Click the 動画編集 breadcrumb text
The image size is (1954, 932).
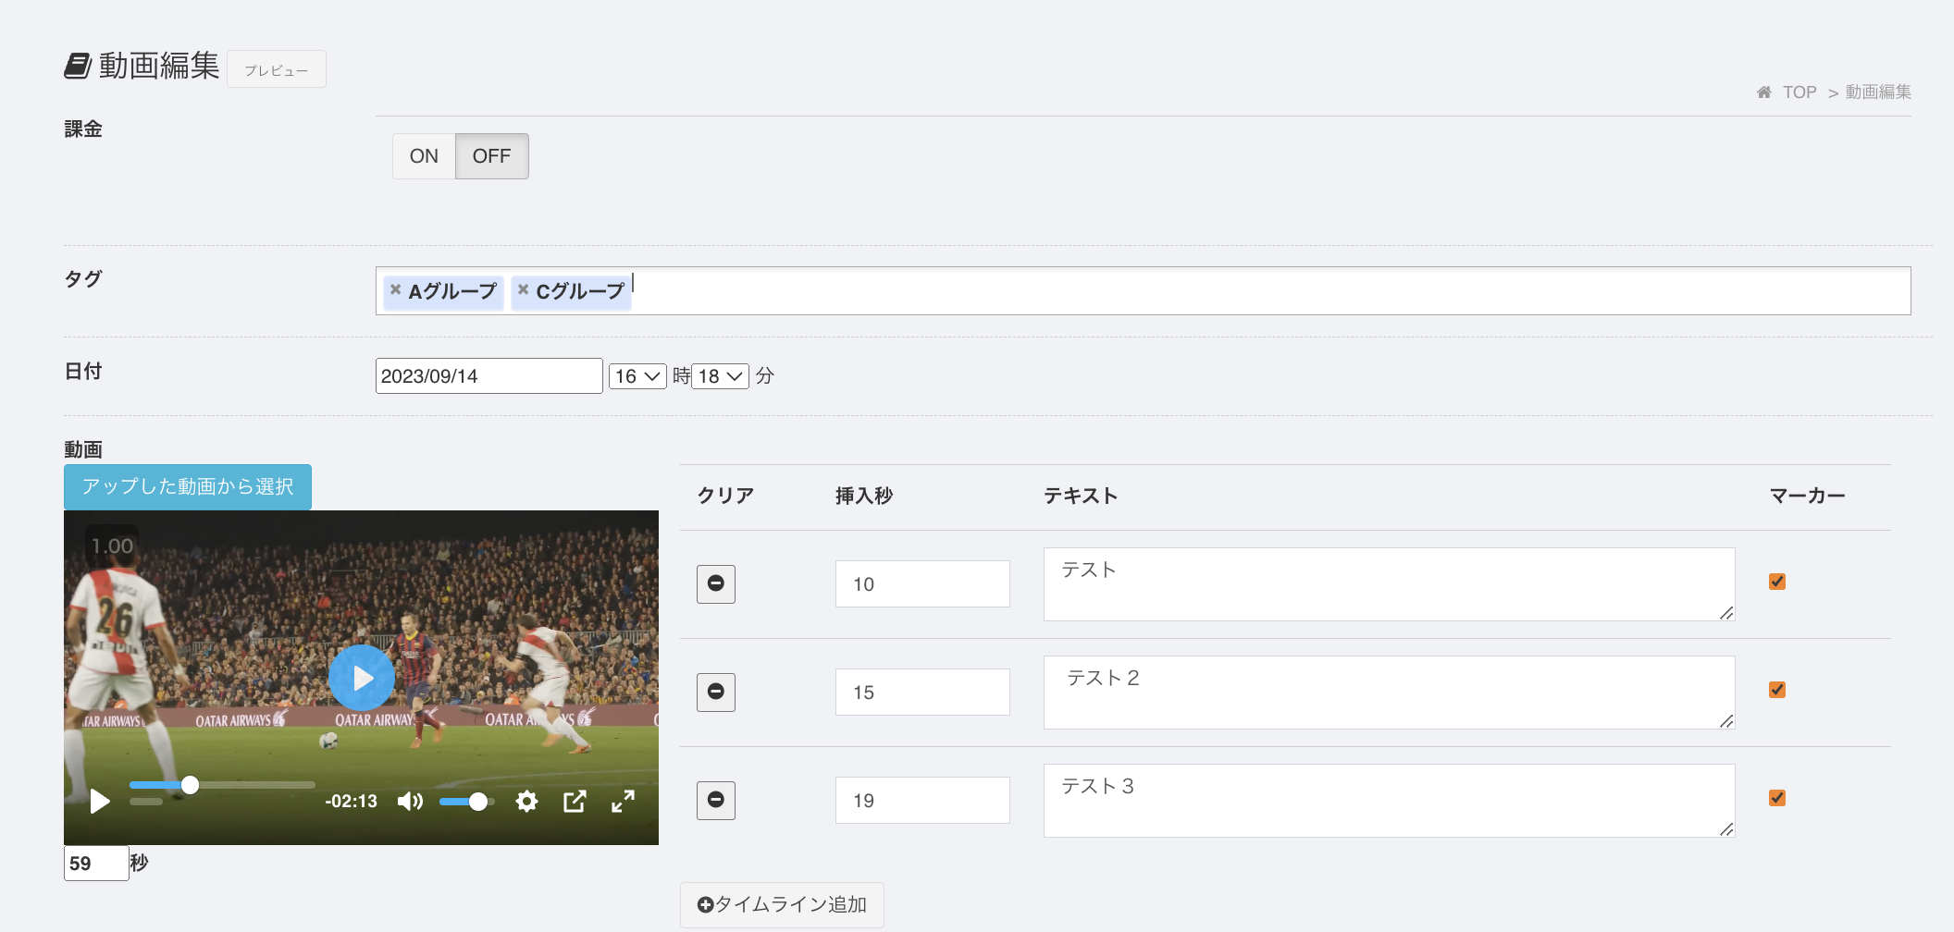(x=1878, y=92)
